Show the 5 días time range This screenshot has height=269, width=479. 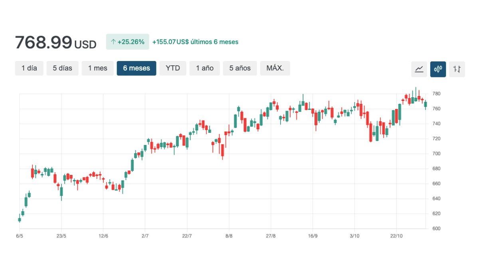point(62,68)
